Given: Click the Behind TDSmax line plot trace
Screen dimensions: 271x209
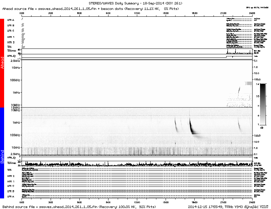Looking at the screenshot, I should coord(137,164).
